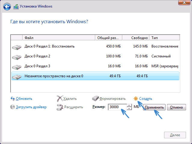Image resolution: width=192 pixels, height=144 pixels.
Task: Click the drive icon for Диск 0 Раздел 2
Action: pyautogui.click(x=17, y=57)
